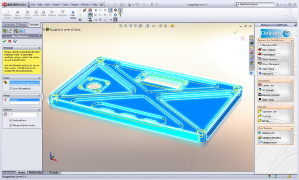This screenshot has width=299, height=180.
Task: Select Setup1 in the Setup list
Action: tap(24, 100)
